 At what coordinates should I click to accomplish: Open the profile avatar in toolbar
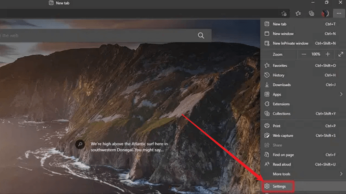pyautogui.click(x=326, y=14)
